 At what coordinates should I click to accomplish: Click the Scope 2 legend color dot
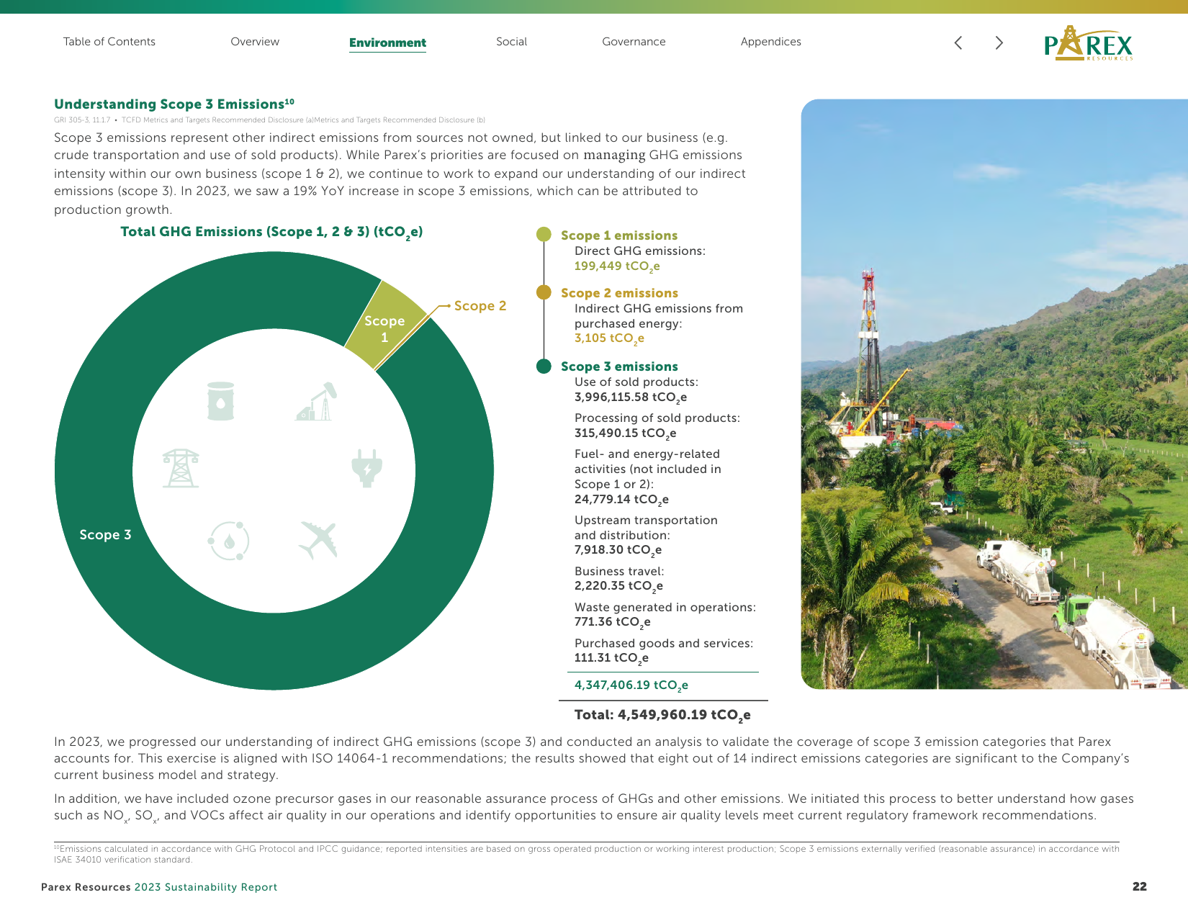544,292
